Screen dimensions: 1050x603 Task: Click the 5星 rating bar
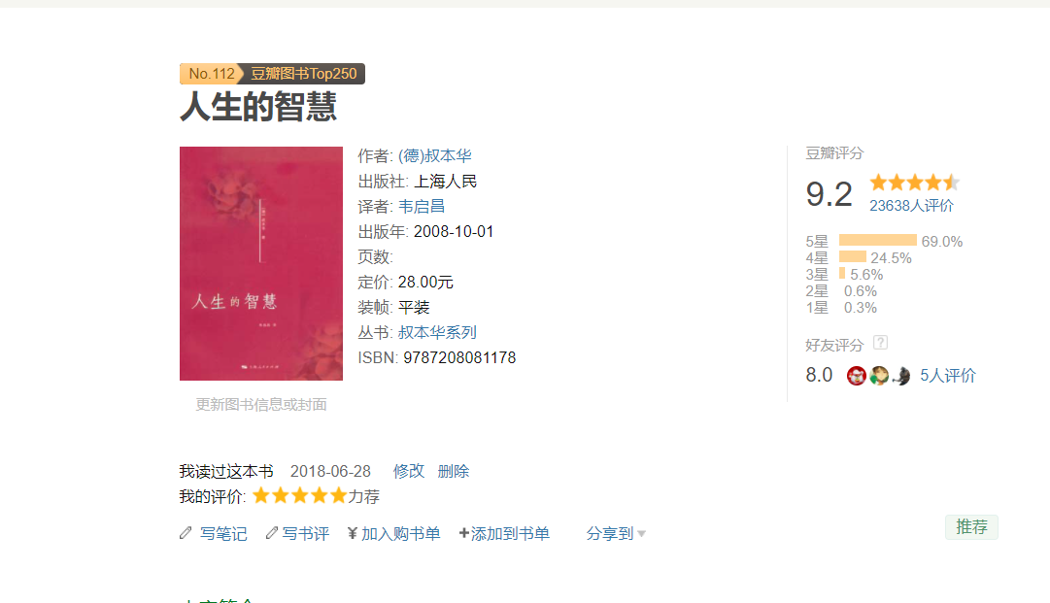pos(878,240)
